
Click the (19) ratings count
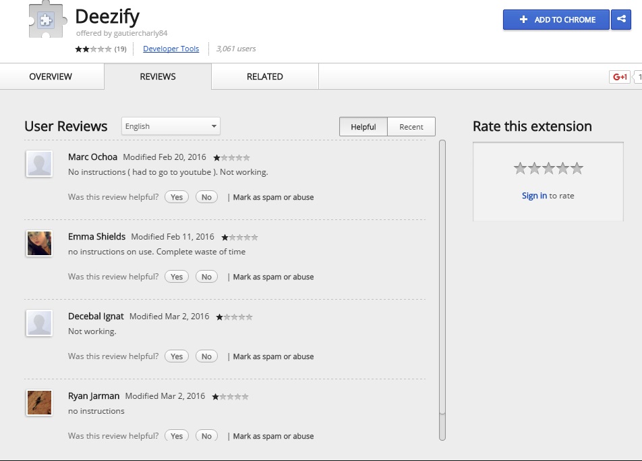pyautogui.click(x=120, y=49)
